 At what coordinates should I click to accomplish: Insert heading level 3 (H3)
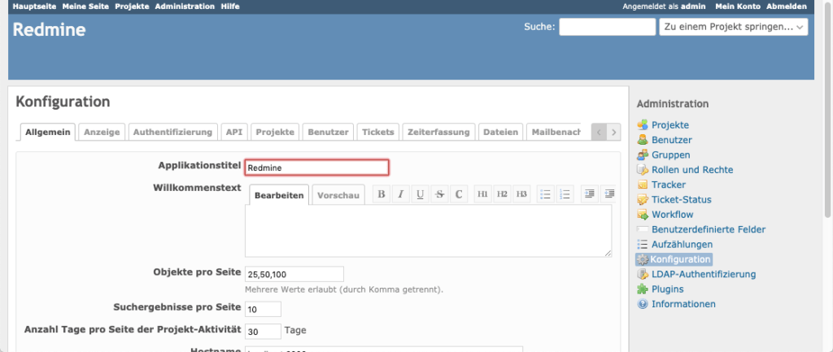click(521, 194)
